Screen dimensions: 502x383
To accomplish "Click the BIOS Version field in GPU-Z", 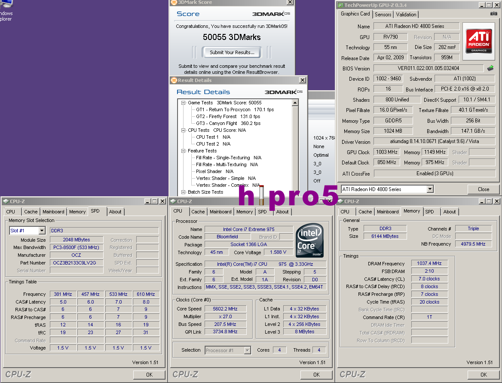I will 429,68.
